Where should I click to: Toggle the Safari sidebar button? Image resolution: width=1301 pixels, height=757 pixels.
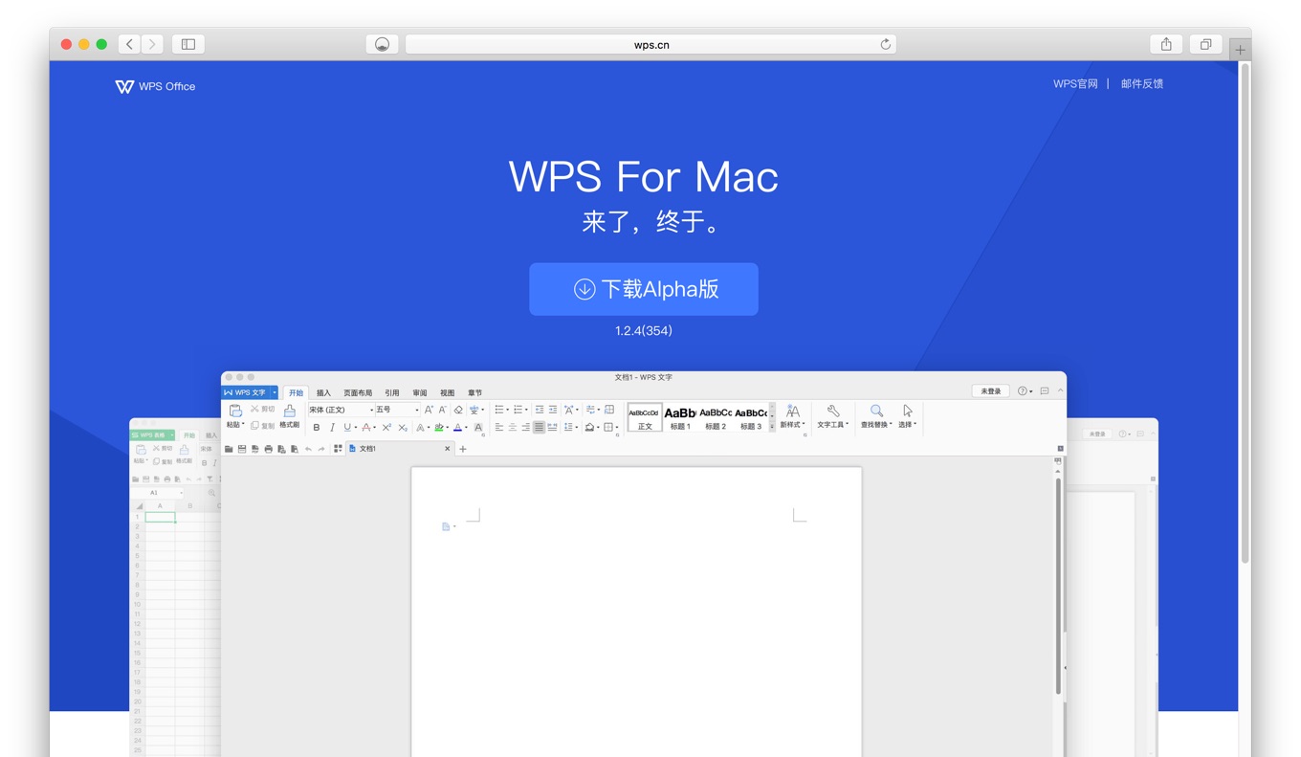point(188,44)
